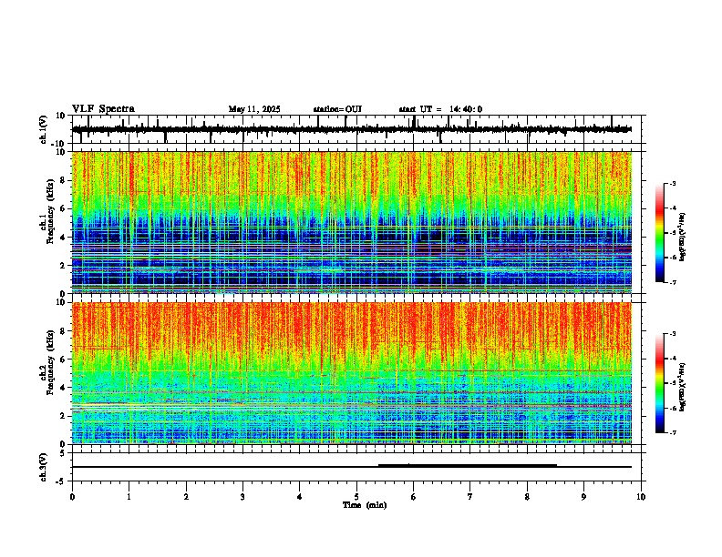Click the ch.1(V) waveform axis label
Image resolution: width=722 pixels, height=557 pixels.
click(44, 129)
